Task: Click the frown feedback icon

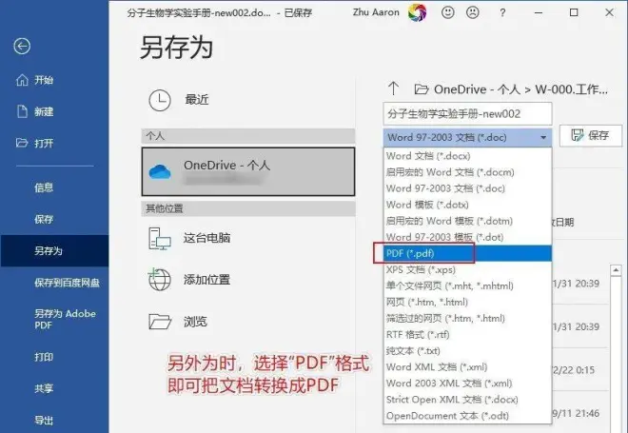Action: point(473,12)
